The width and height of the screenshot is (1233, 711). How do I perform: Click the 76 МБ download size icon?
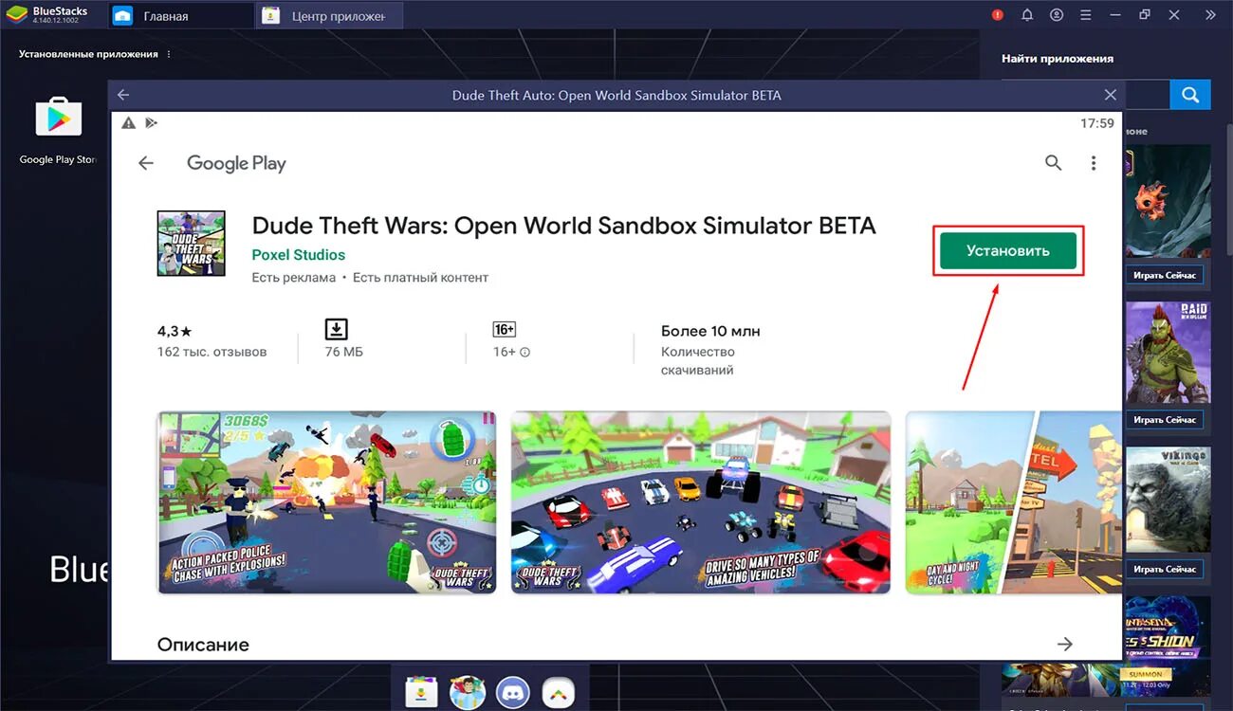[337, 329]
